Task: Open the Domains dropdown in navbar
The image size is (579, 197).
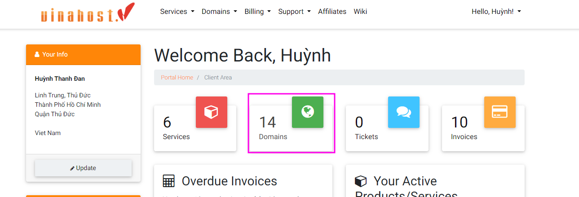Action: pos(219,12)
